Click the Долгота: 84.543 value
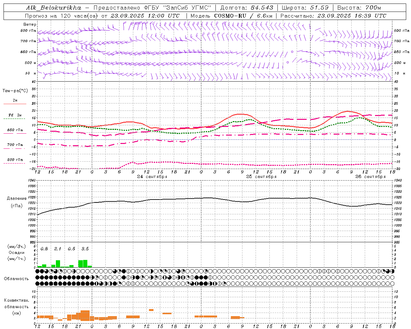 click(247, 8)
